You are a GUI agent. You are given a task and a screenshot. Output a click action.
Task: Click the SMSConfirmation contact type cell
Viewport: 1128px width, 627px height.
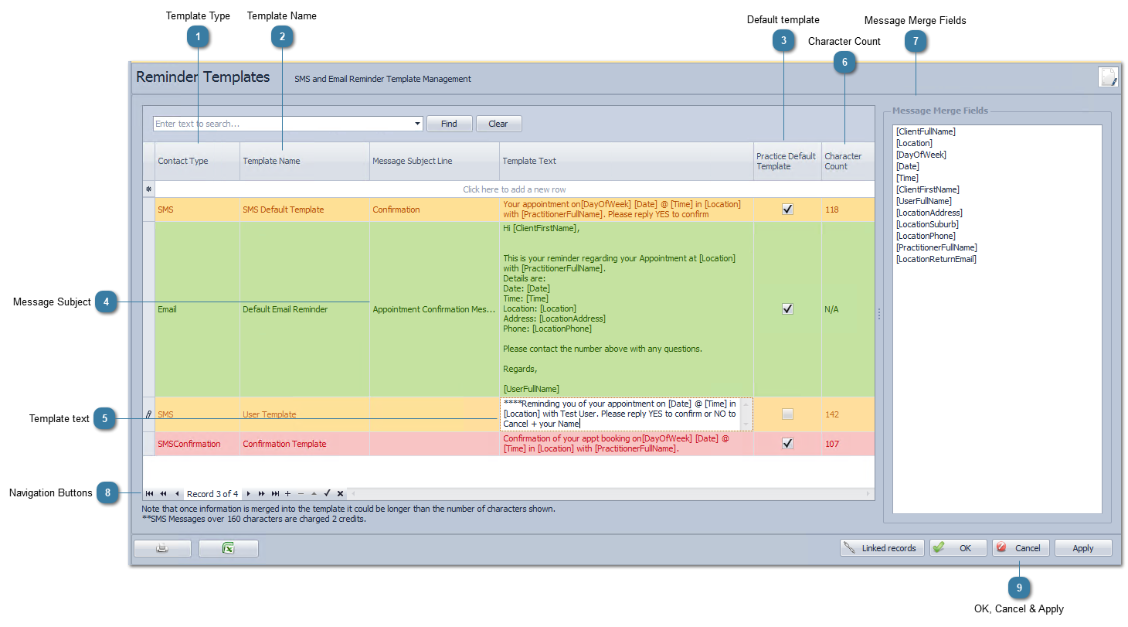pyautogui.click(x=197, y=444)
